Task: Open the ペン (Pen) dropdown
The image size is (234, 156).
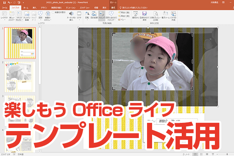Action: [122, 19]
